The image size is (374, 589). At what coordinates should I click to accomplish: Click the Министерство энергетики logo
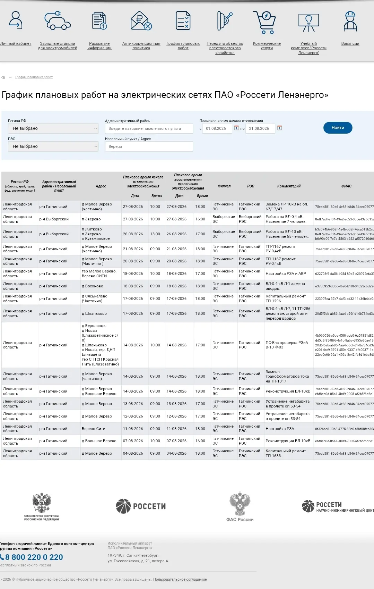point(42,506)
